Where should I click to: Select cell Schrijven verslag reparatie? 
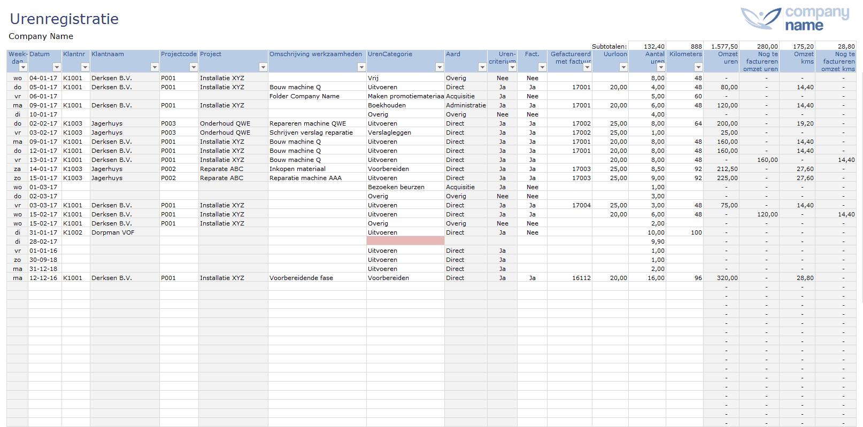tap(317, 133)
